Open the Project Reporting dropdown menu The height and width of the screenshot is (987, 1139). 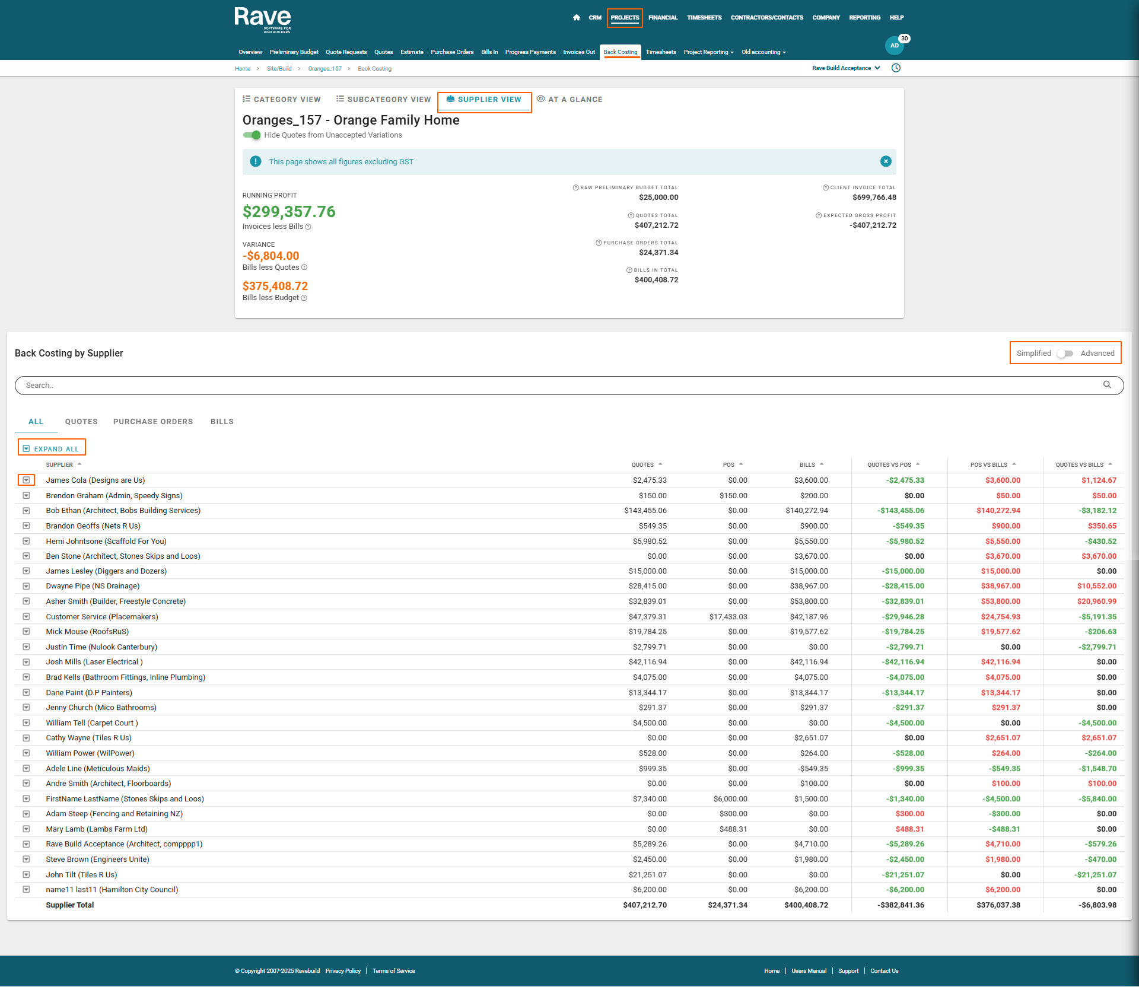pos(708,52)
